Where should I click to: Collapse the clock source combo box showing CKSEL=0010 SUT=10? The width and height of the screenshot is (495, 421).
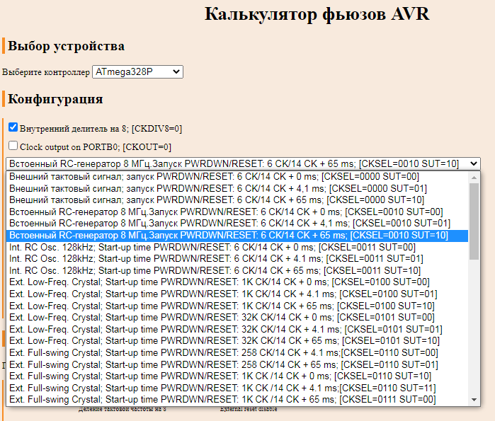[x=243, y=163]
